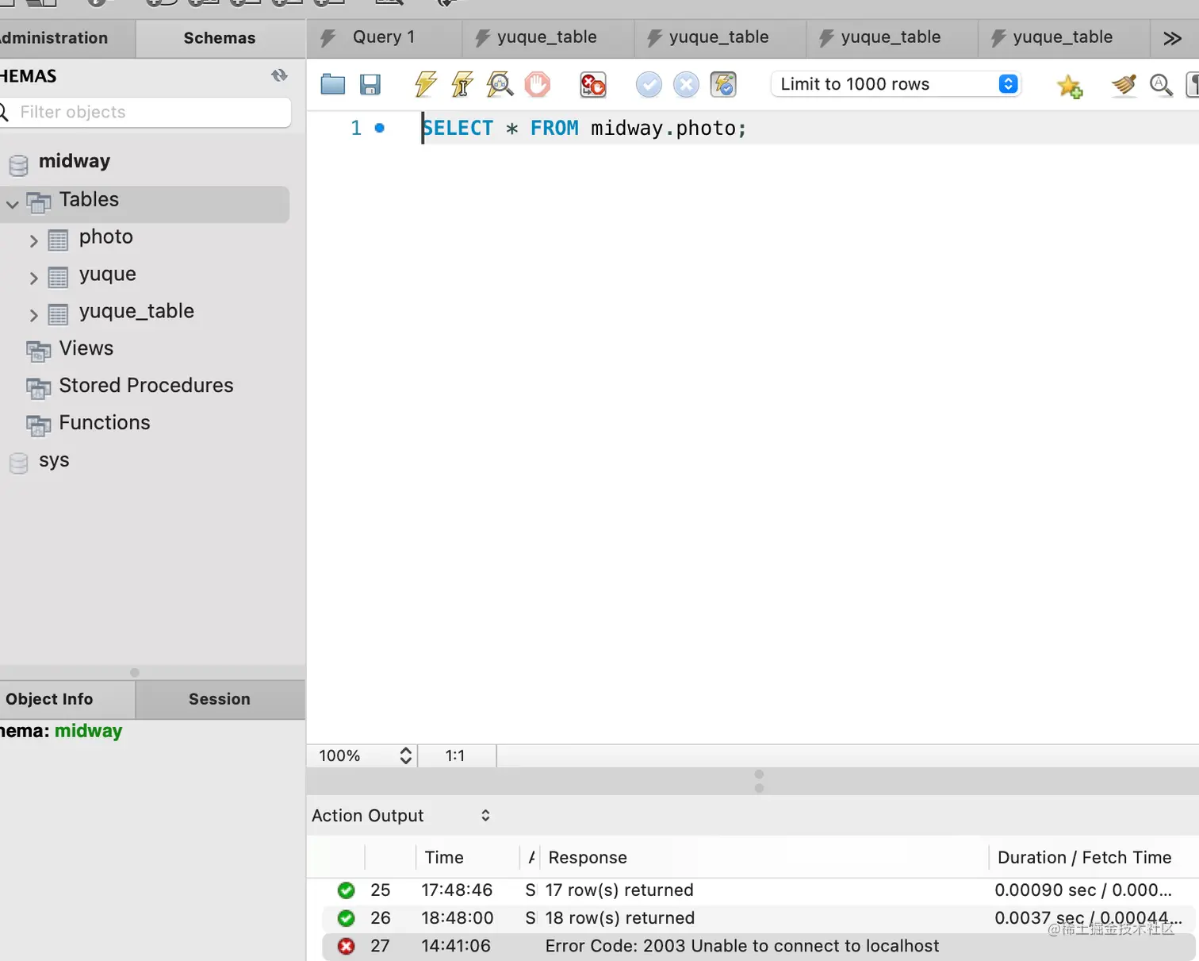
Task: Refresh the schemas list
Action: [x=279, y=75]
